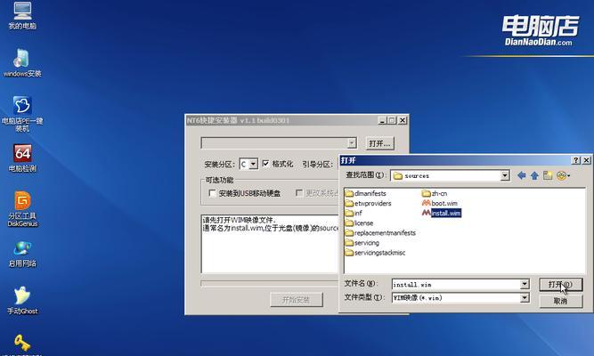Expand the 文件名 dropdown arrow
This screenshot has height=356, width=594.
[x=525, y=284]
